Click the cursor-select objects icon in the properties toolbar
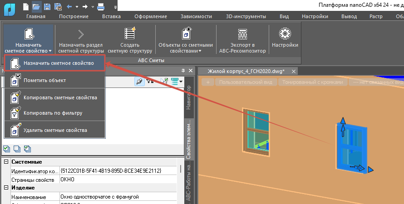404x204 pixels. [164, 82]
